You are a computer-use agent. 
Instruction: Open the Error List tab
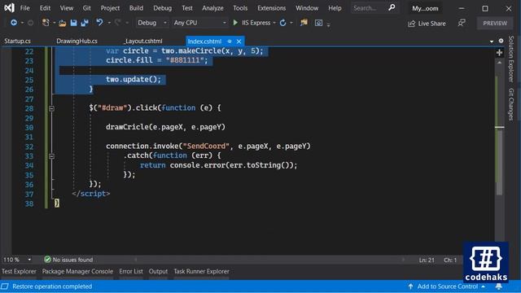coord(131,271)
